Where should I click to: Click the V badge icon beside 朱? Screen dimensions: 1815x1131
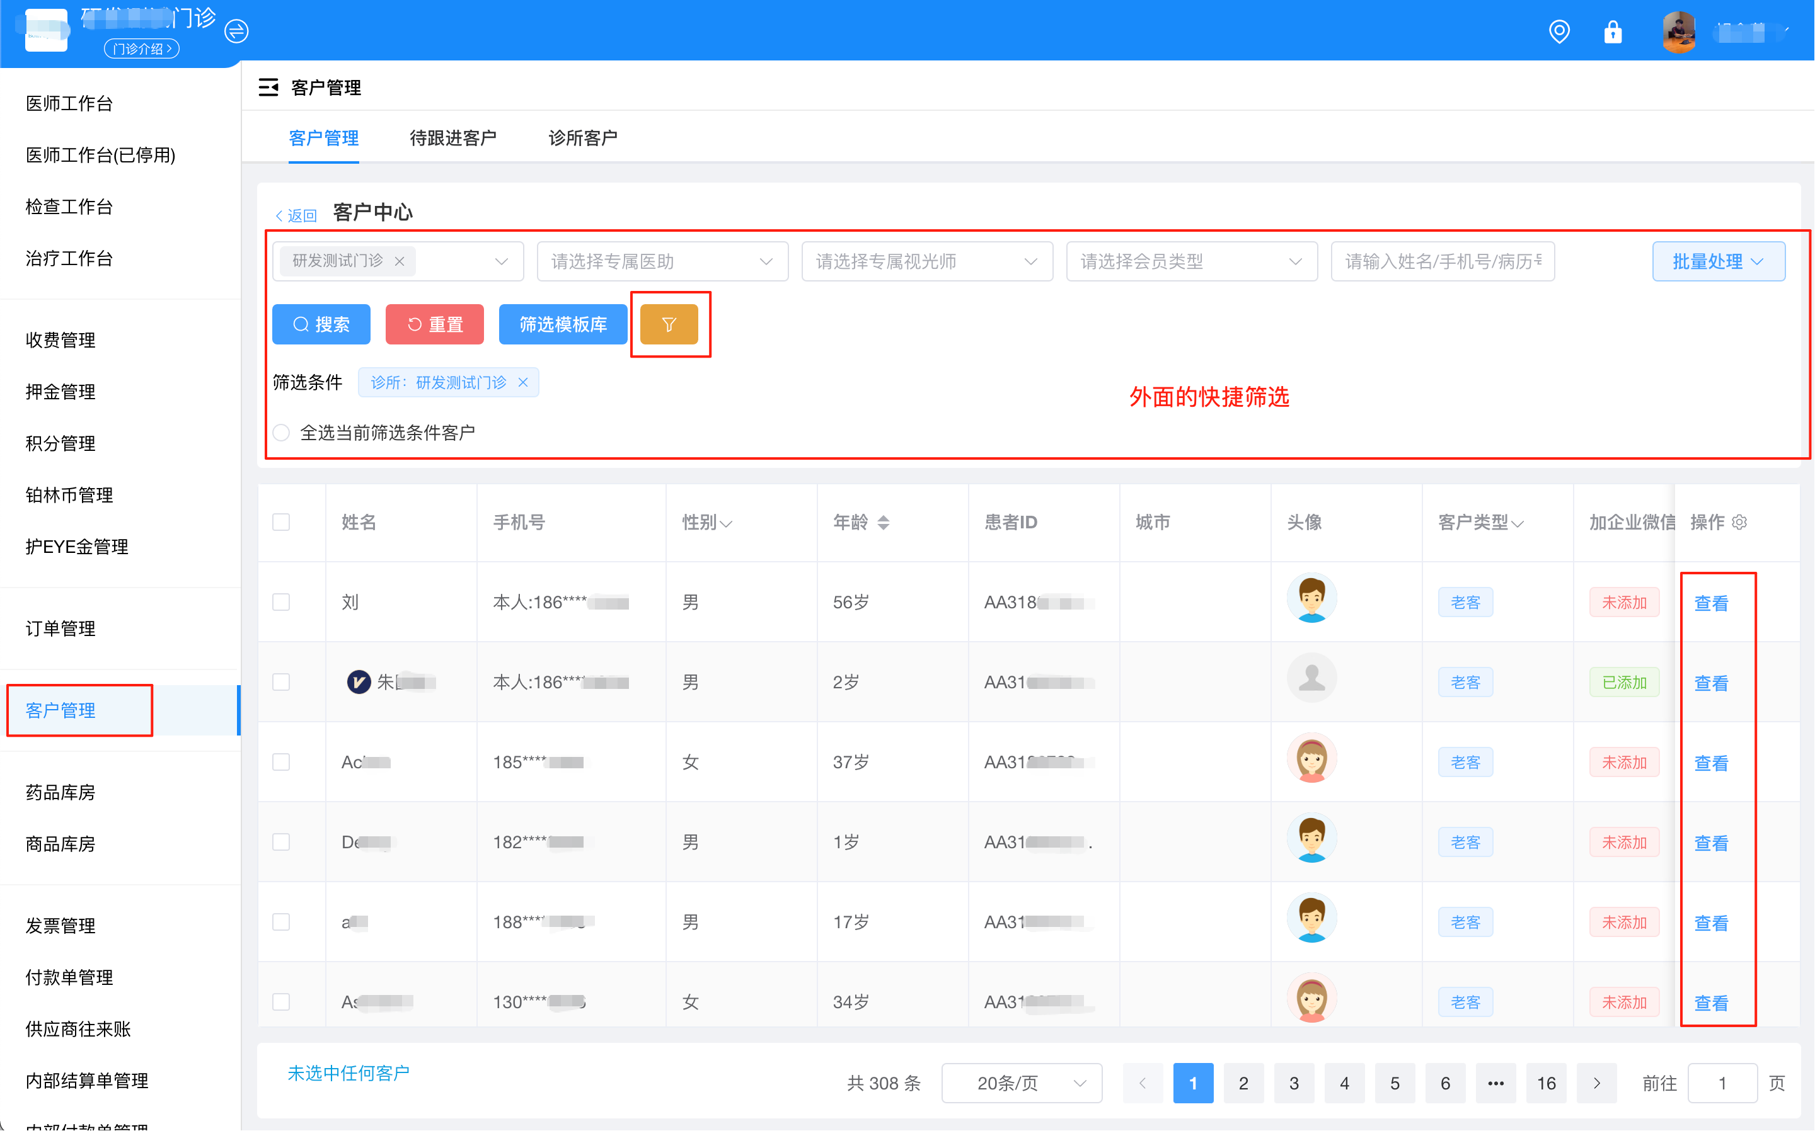coord(359,681)
